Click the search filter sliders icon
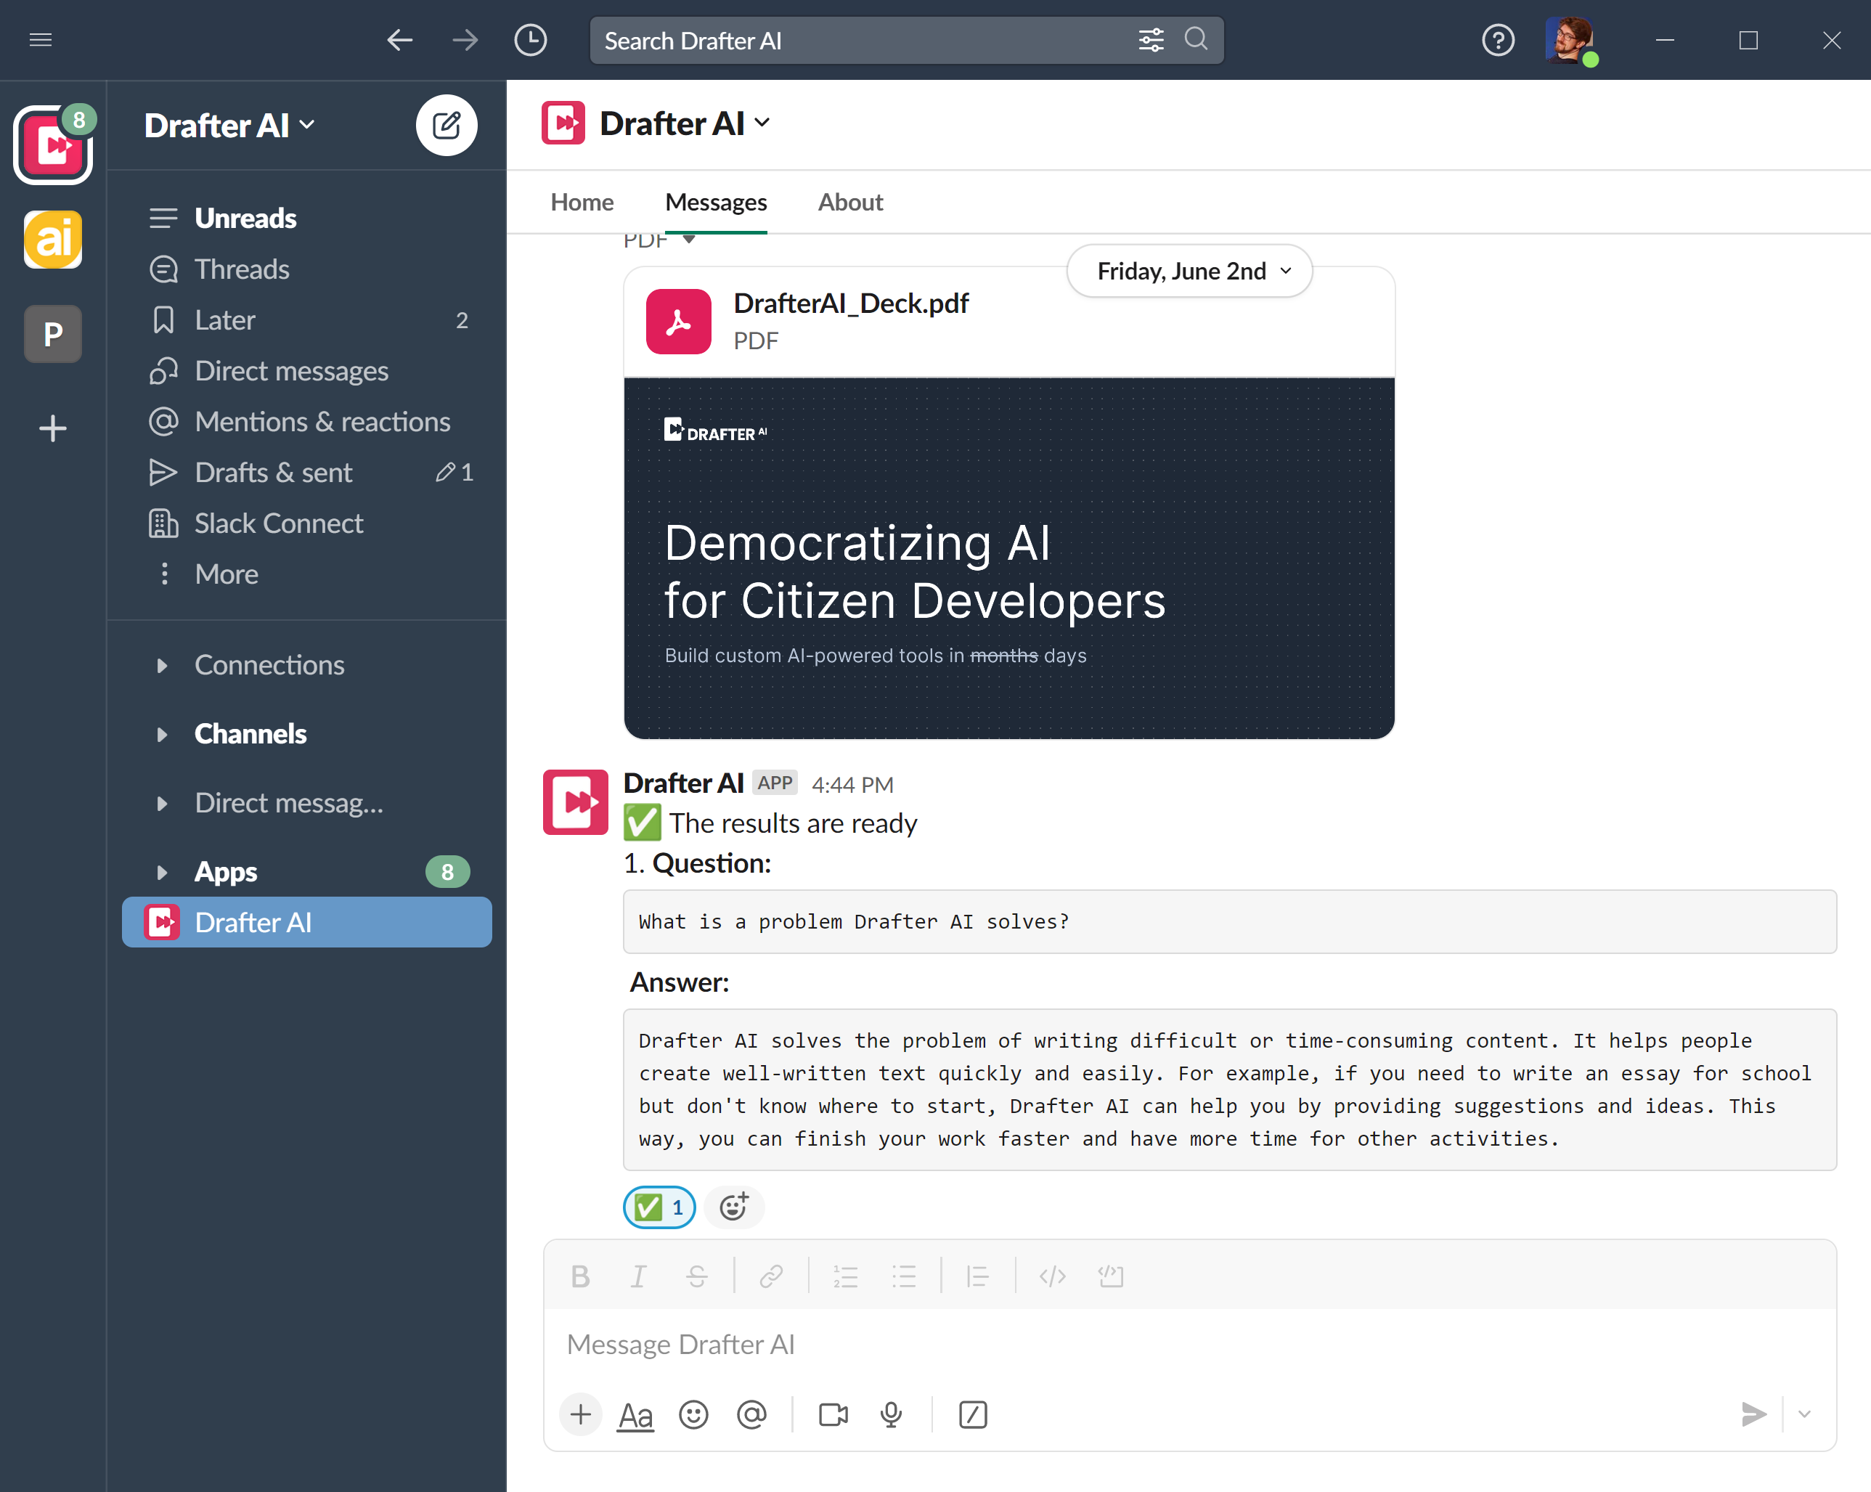Image resolution: width=1871 pixels, height=1492 pixels. click(x=1151, y=40)
